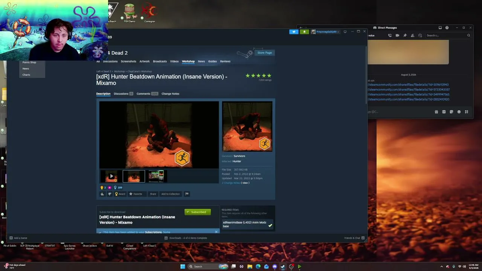
Task: Open the Windows Start menu
Action: (x=183, y=266)
